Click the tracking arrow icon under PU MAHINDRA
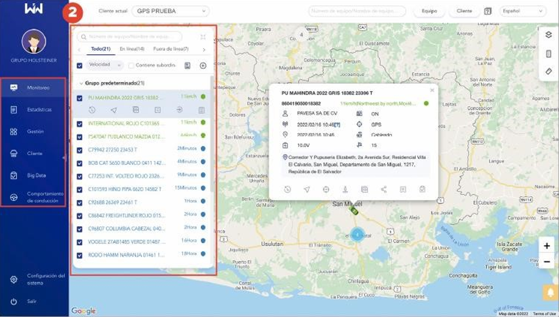 click(113, 110)
